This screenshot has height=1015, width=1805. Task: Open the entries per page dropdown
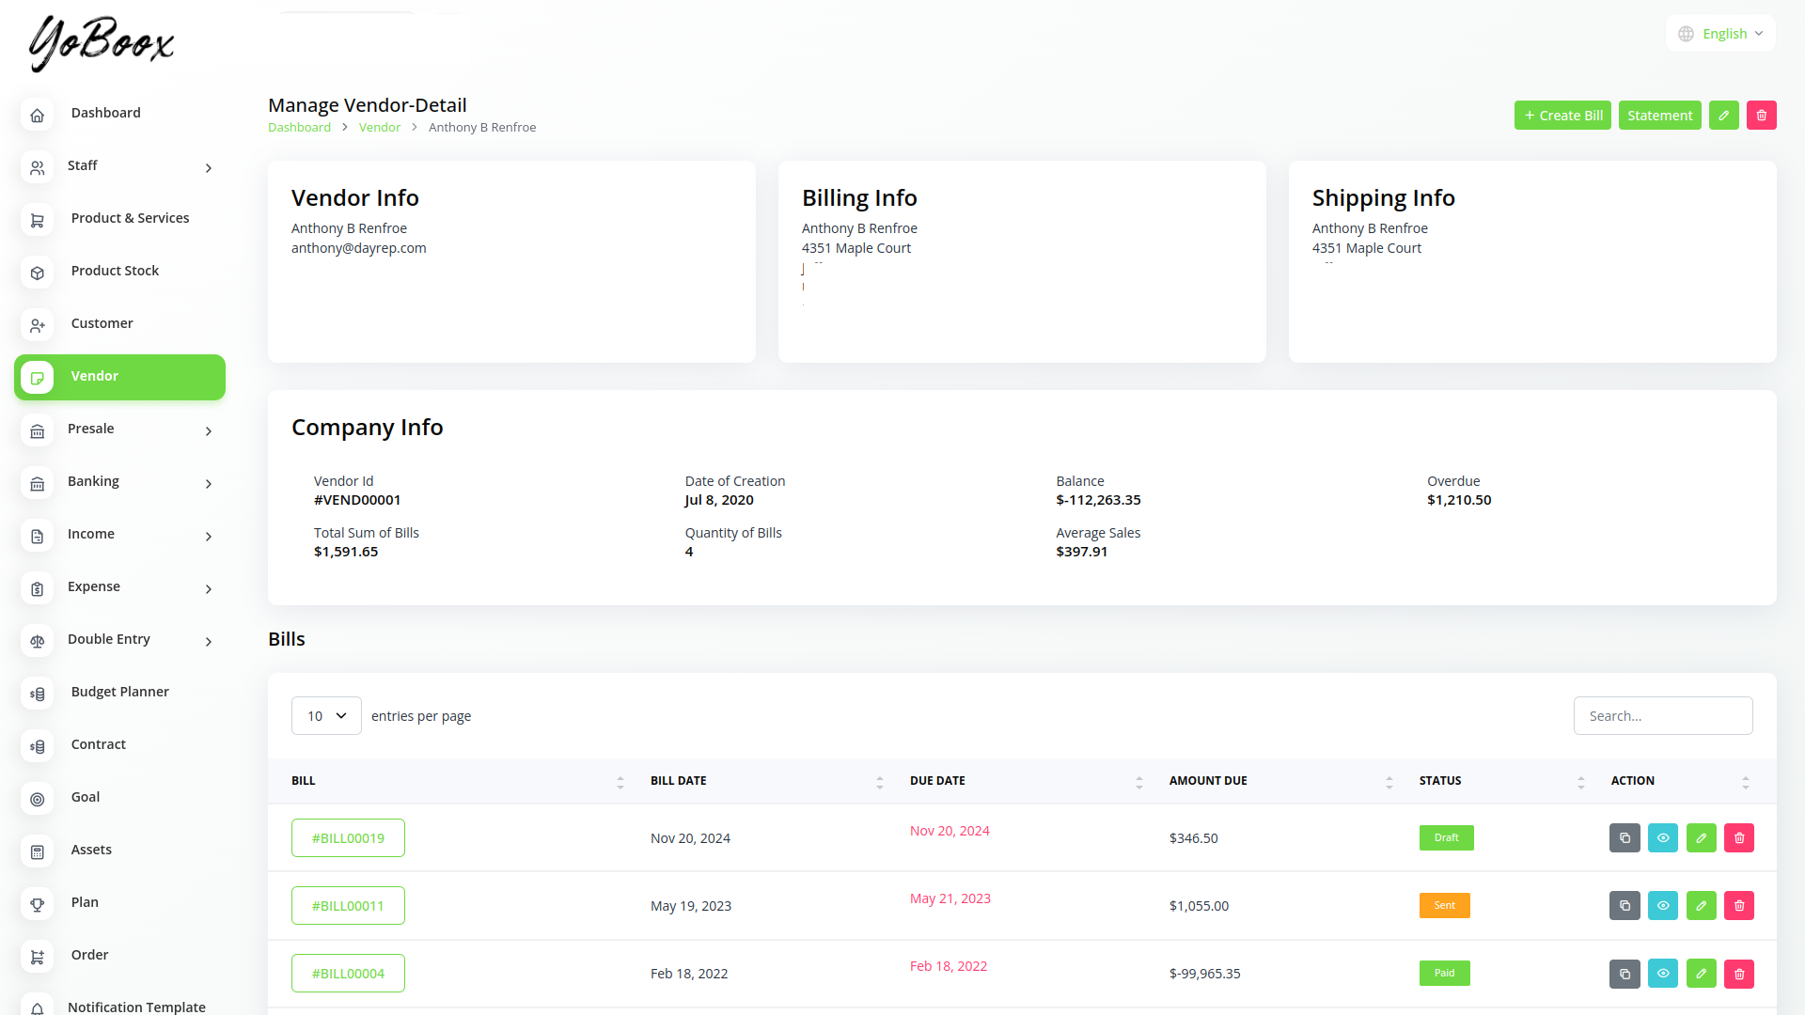click(326, 716)
